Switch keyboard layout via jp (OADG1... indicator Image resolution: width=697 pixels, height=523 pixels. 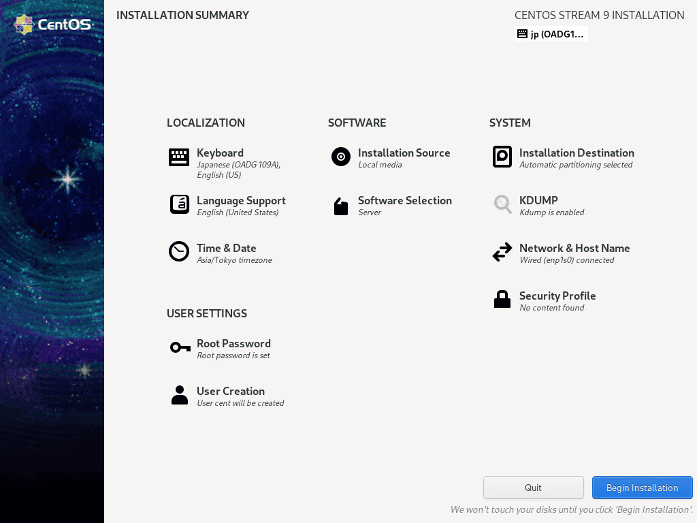[x=551, y=34]
